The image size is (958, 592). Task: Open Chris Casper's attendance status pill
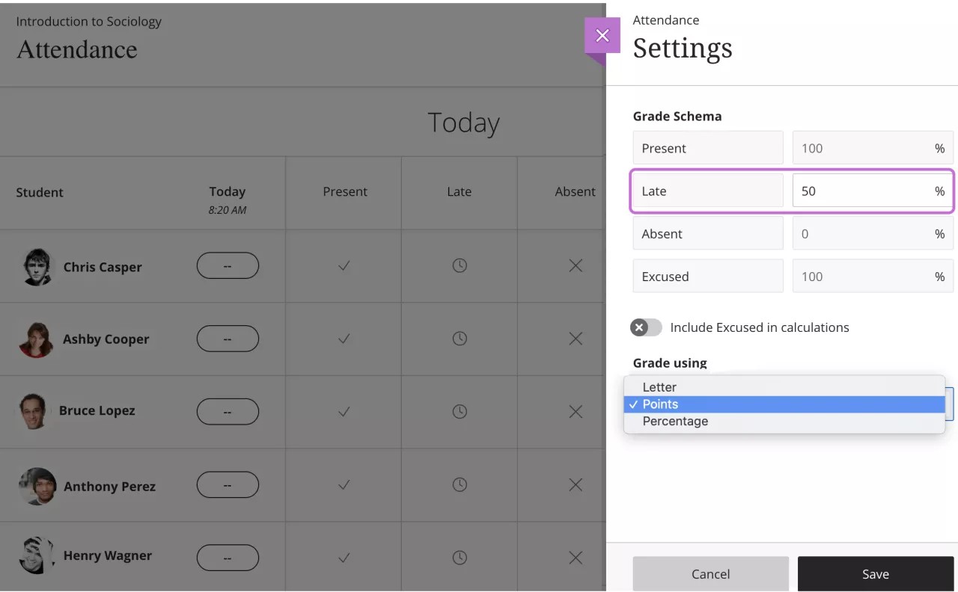(x=228, y=265)
